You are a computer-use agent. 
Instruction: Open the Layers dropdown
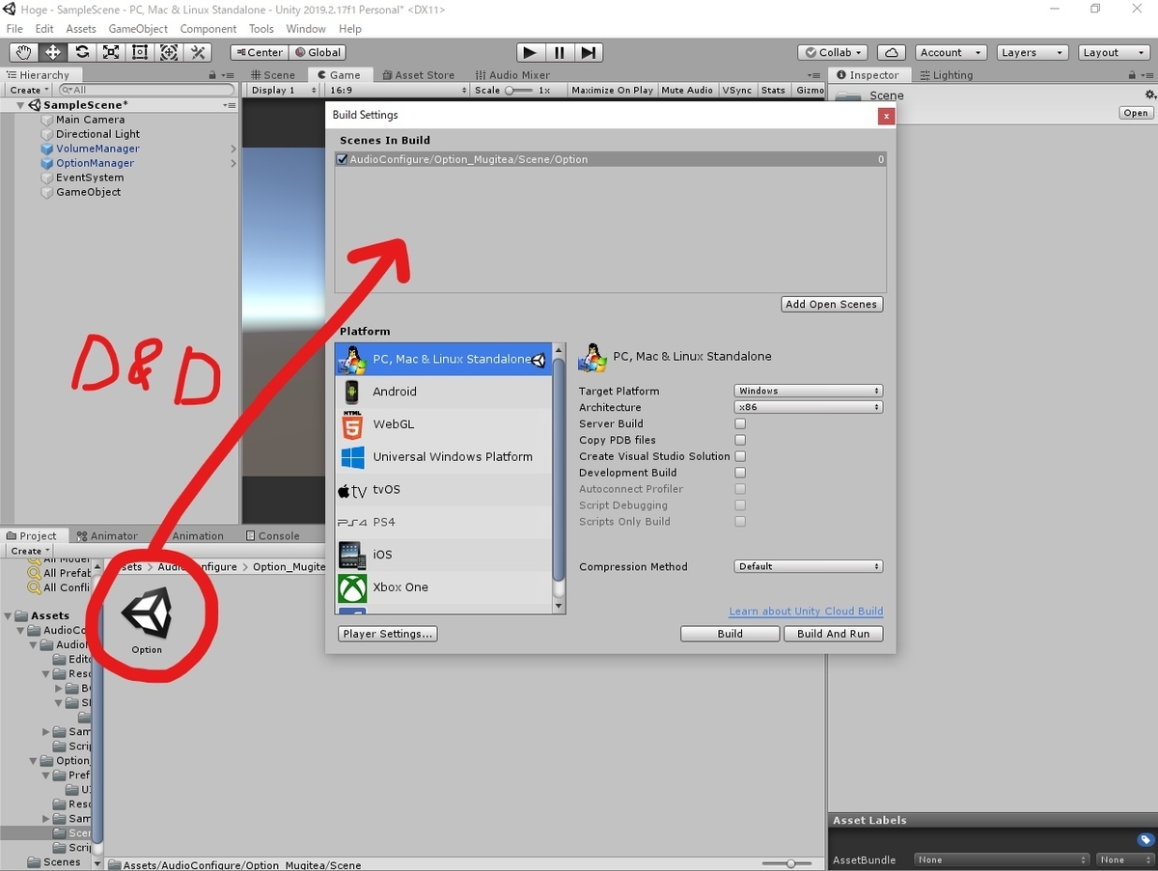click(x=1031, y=52)
